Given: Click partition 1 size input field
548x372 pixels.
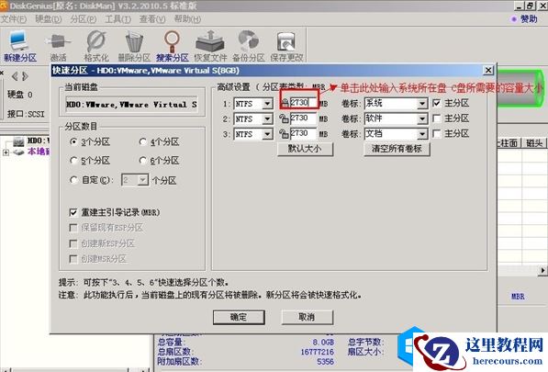Looking at the screenshot, I should coord(303,103).
